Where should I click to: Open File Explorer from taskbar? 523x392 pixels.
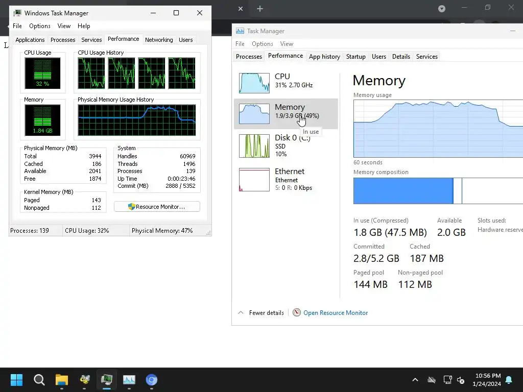(x=62, y=380)
